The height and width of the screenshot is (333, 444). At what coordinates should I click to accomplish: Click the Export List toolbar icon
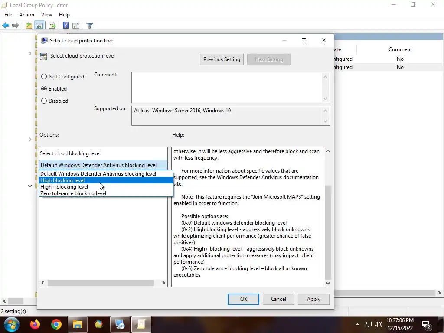point(52,26)
